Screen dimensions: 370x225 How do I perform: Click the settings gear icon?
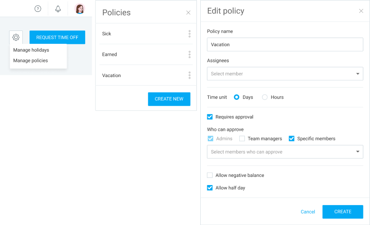(16, 37)
